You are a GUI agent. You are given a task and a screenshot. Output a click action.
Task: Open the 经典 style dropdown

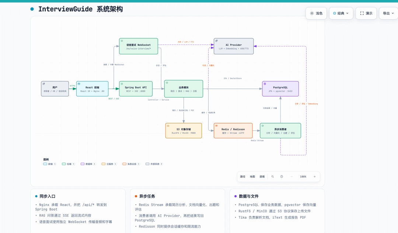[341, 13]
